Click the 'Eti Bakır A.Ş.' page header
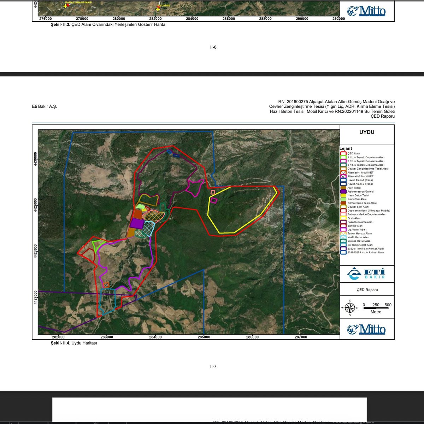Image resolution: width=424 pixels, height=424 pixels. coord(45,106)
